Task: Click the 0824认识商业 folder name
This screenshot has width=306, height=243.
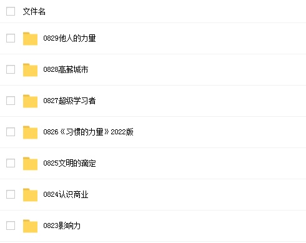Action: coord(66,194)
